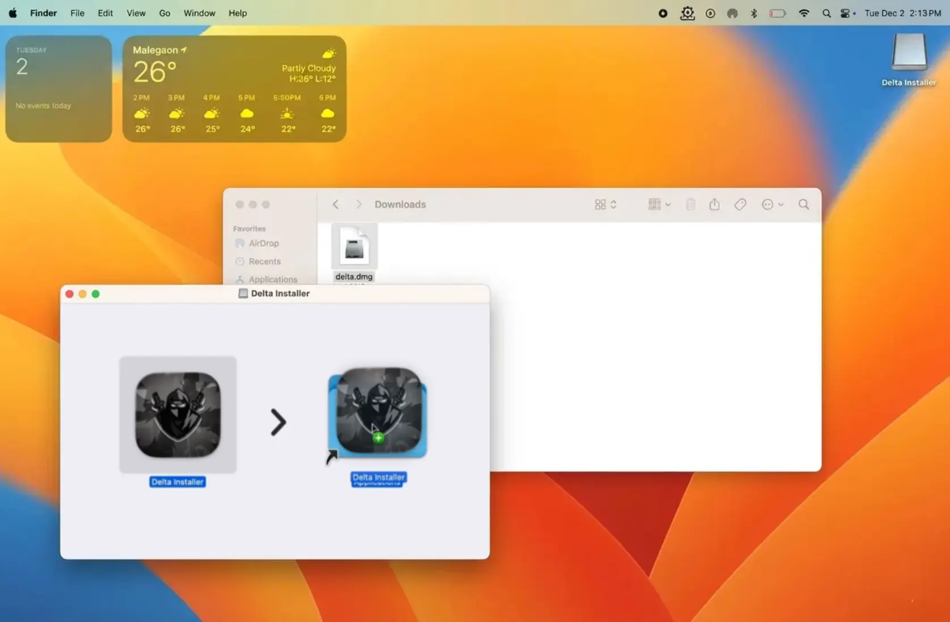Go back in the Downloads window

(x=335, y=204)
